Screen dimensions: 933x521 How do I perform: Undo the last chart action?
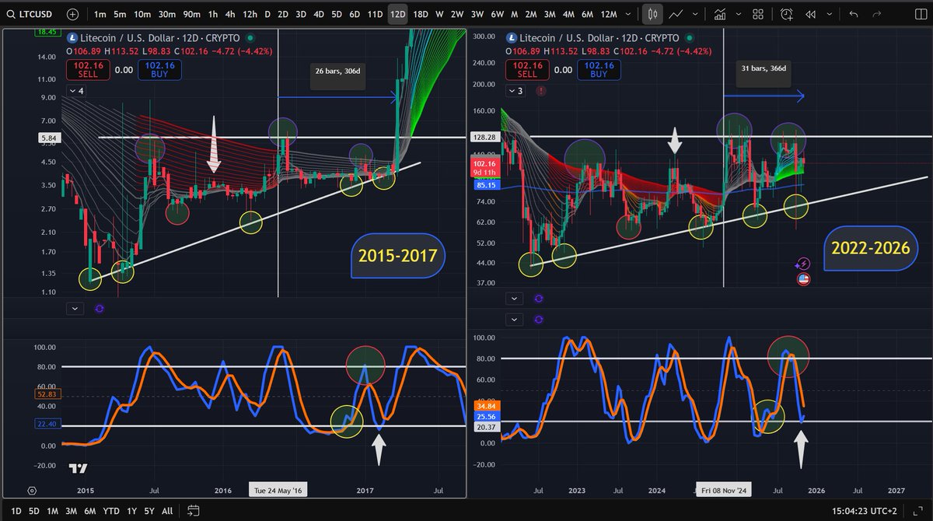click(x=854, y=13)
